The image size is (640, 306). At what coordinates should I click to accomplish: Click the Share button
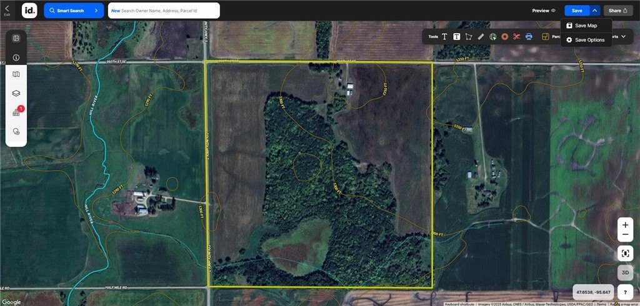coord(618,11)
